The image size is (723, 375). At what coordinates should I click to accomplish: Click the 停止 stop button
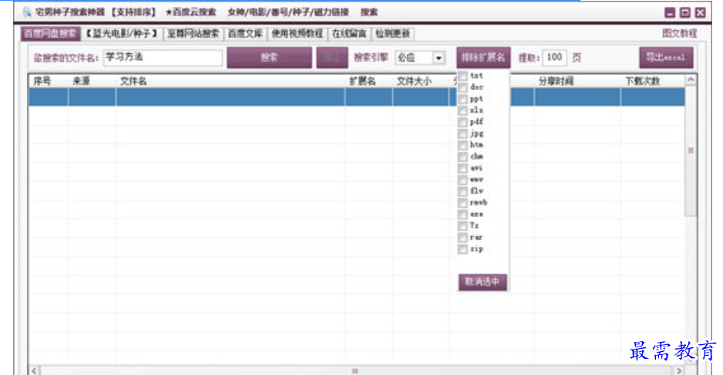pyautogui.click(x=332, y=58)
